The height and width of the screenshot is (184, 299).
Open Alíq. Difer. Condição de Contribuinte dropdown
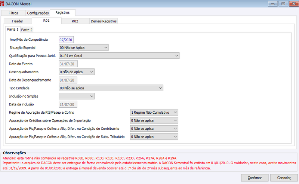point(154,129)
